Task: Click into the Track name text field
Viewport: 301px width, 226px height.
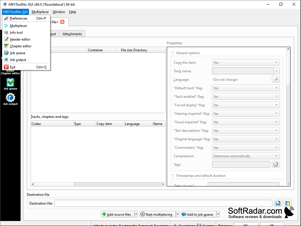Action: tap(243, 71)
